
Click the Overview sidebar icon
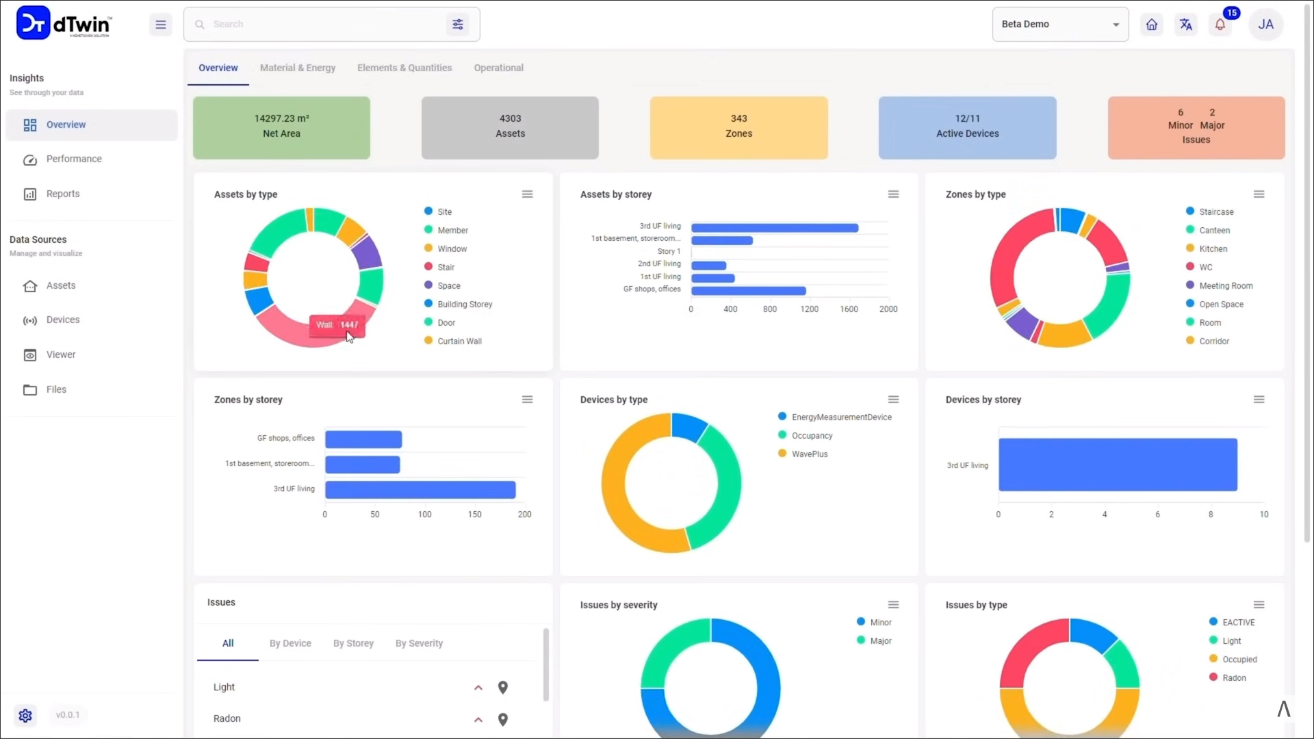pos(30,125)
